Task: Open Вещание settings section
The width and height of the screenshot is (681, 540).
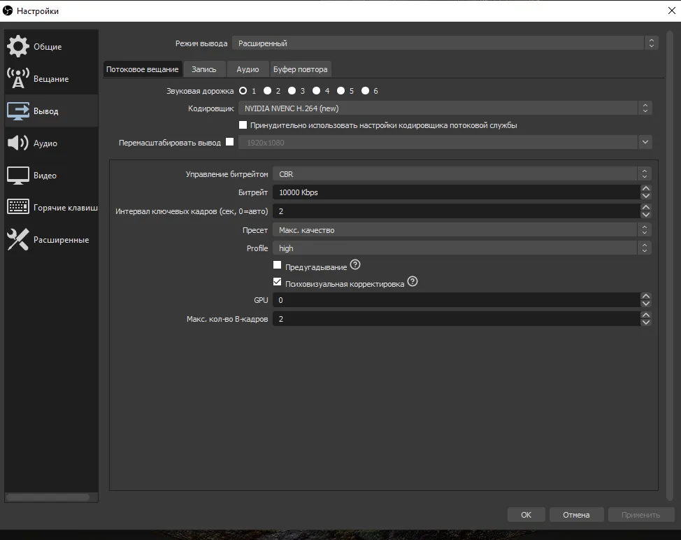Action: [x=51, y=78]
